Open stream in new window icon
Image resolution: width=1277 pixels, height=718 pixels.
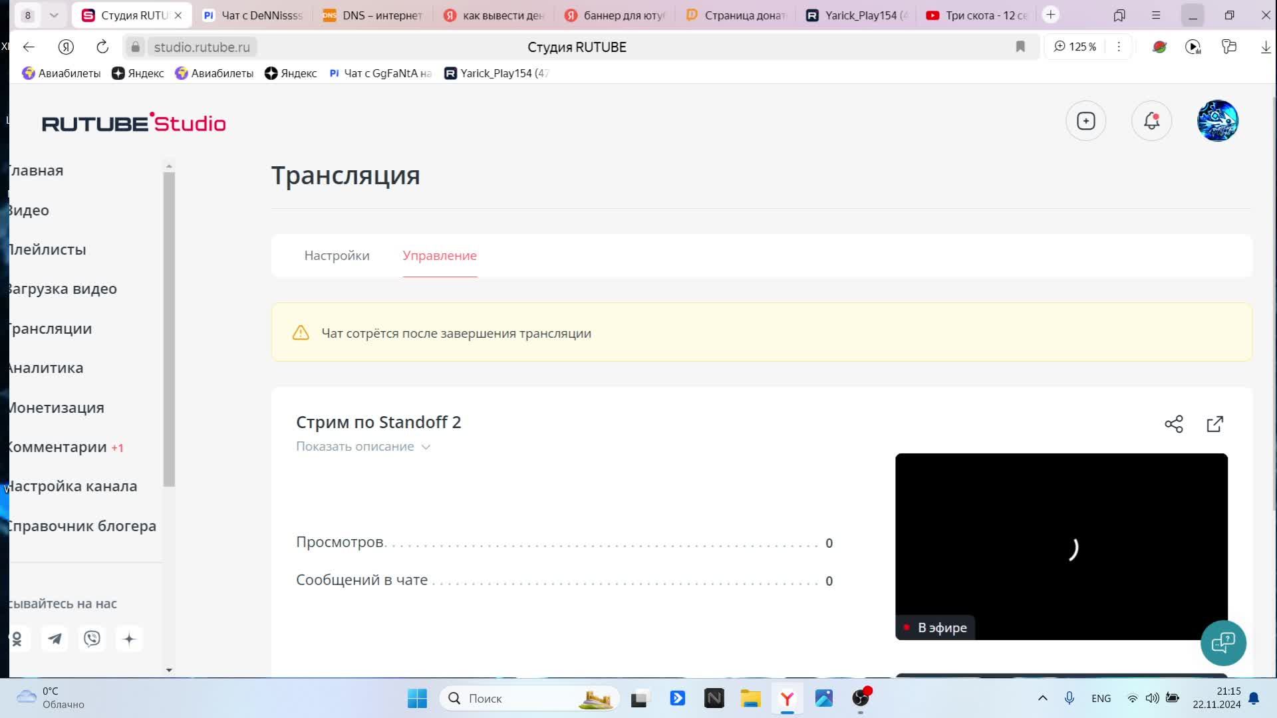point(1214,424)
